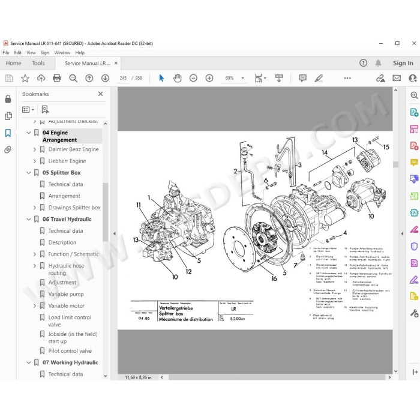Expand the Daimler Benz Engine bookmark
The image size is (420, 420).
point(34,149)
